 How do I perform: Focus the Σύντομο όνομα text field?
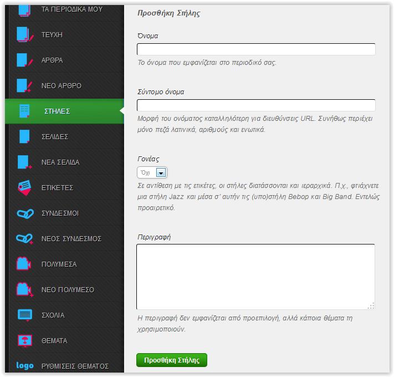click(256, 105)
